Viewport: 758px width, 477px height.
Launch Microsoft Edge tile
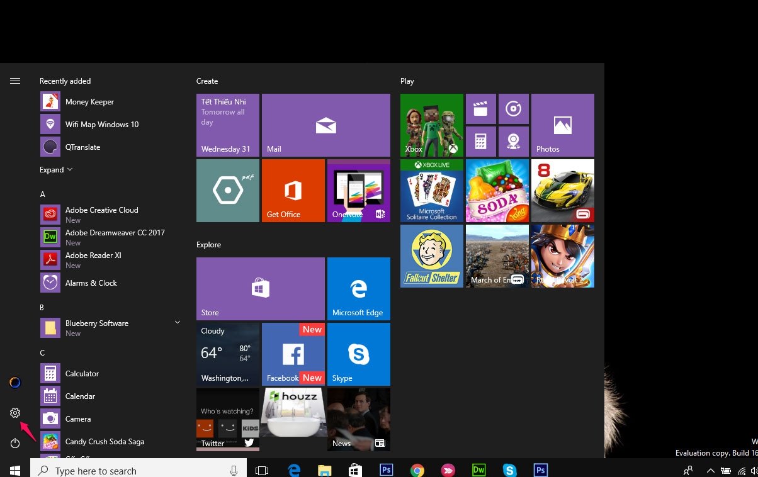[359, 289]
